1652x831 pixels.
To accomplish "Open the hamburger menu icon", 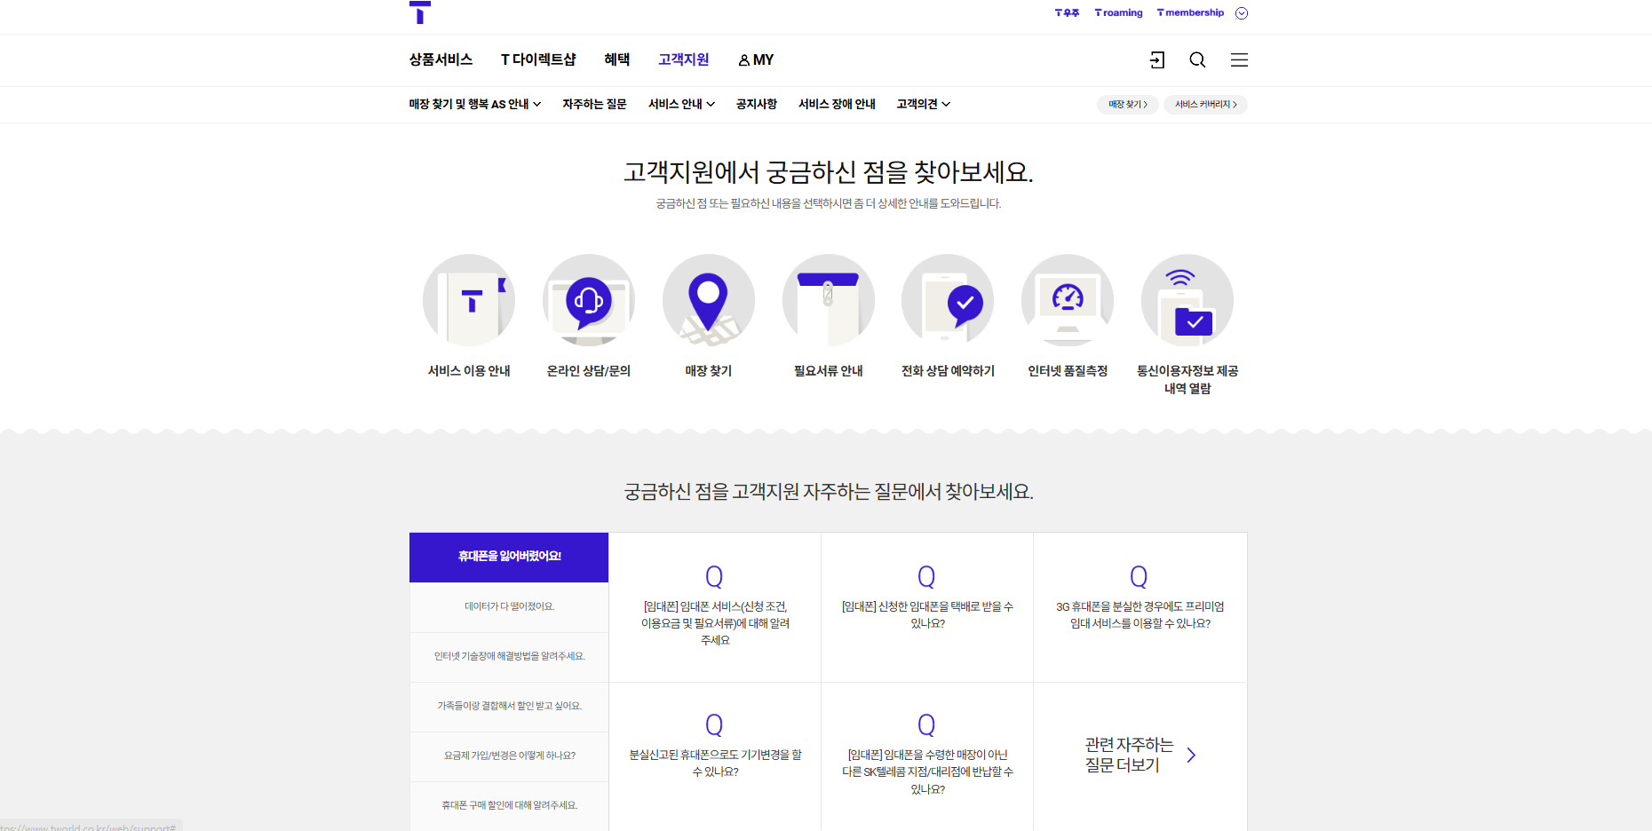I will (1239, 59).
